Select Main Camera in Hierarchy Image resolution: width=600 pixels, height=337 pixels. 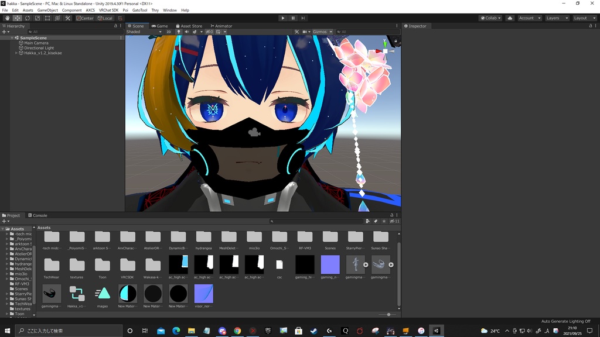click(x=36, y=43)
